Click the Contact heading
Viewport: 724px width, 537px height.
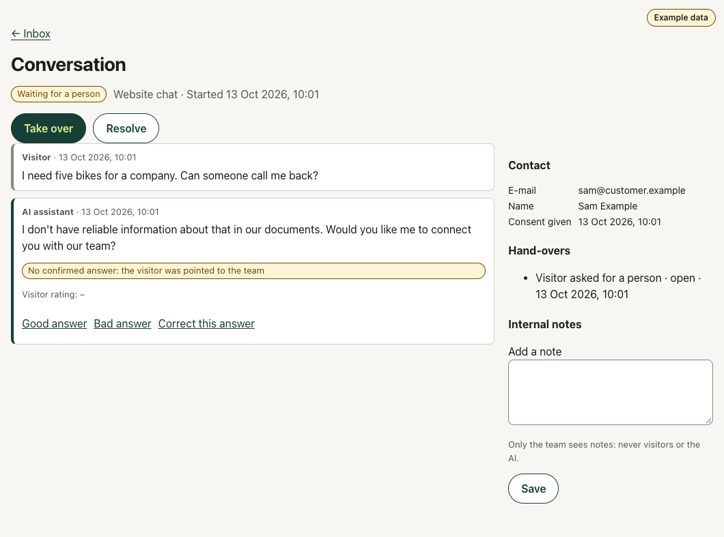[x=529, y=165]
